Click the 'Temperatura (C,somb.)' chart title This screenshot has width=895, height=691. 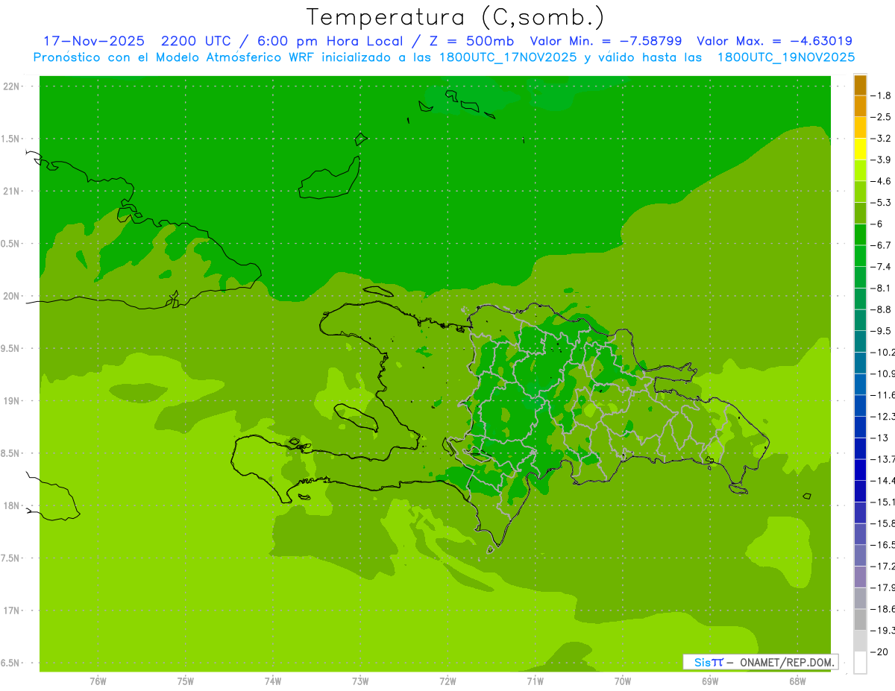(456, 17)
